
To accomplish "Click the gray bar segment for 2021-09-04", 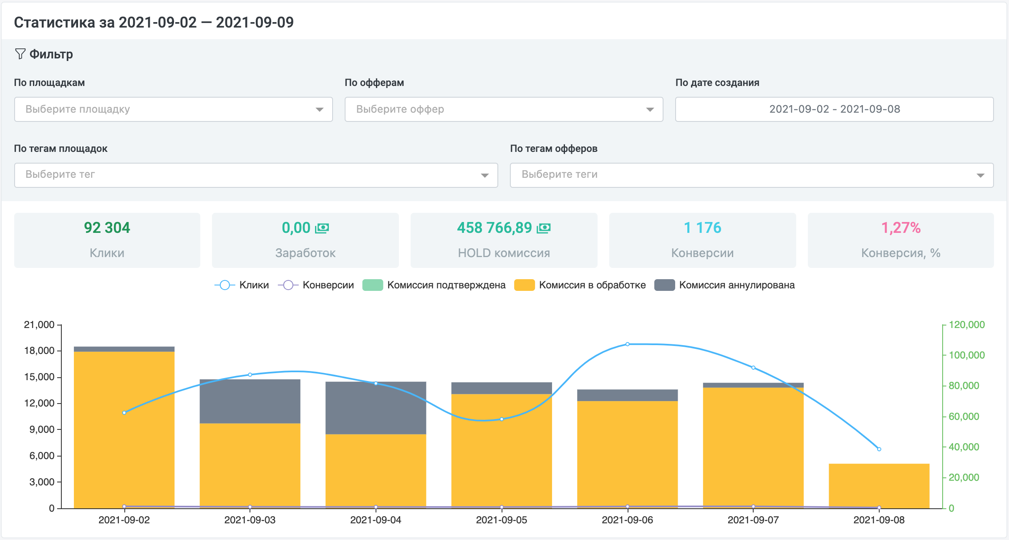I will (376, 408).
